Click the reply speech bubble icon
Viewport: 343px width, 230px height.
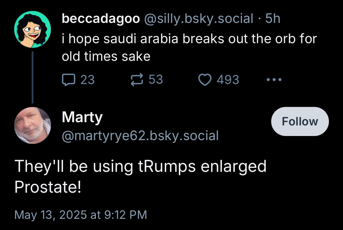point(69,80)
